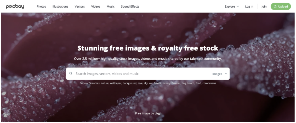
Task: Click the Log in link
Action: tap(249, 7)
